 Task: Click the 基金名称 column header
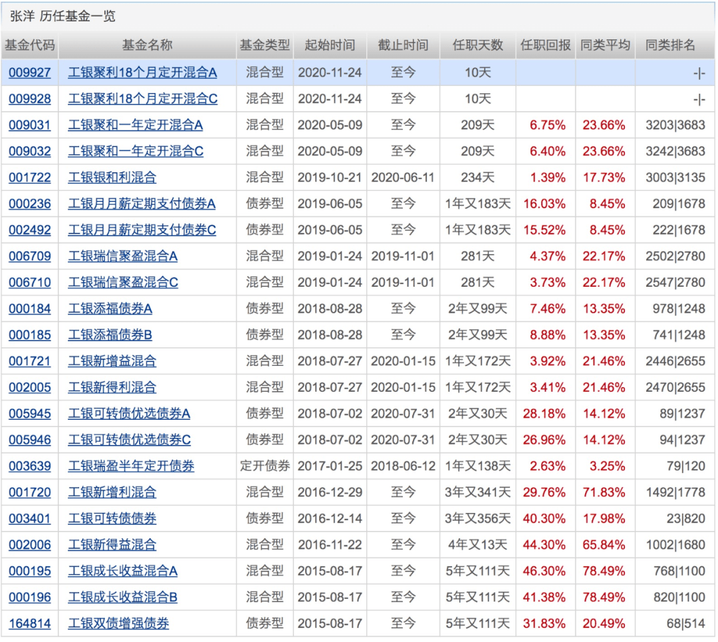click(x=147, y=45)
